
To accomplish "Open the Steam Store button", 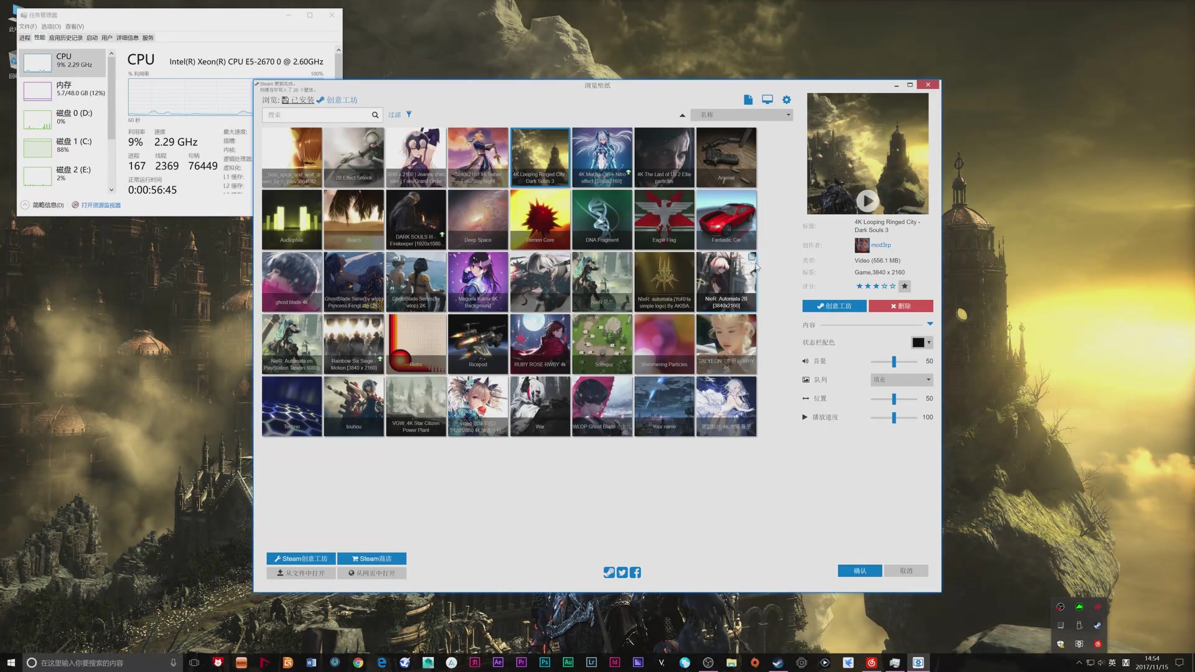I will point(372,559).
